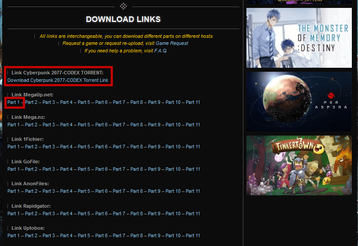This screenshot has width=358, height=246.
Task: Open GoFile Part 6 link
Action: point(101,169)
